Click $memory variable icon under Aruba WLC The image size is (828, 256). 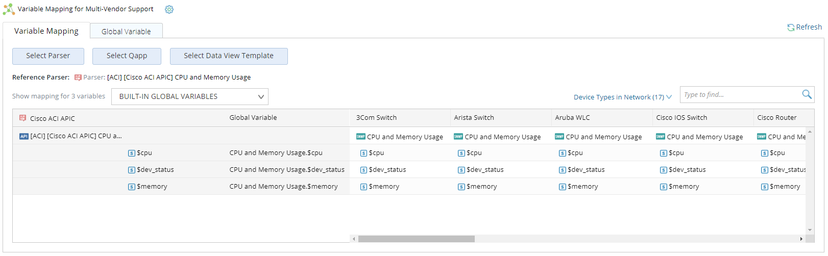(x=562, y=187)
